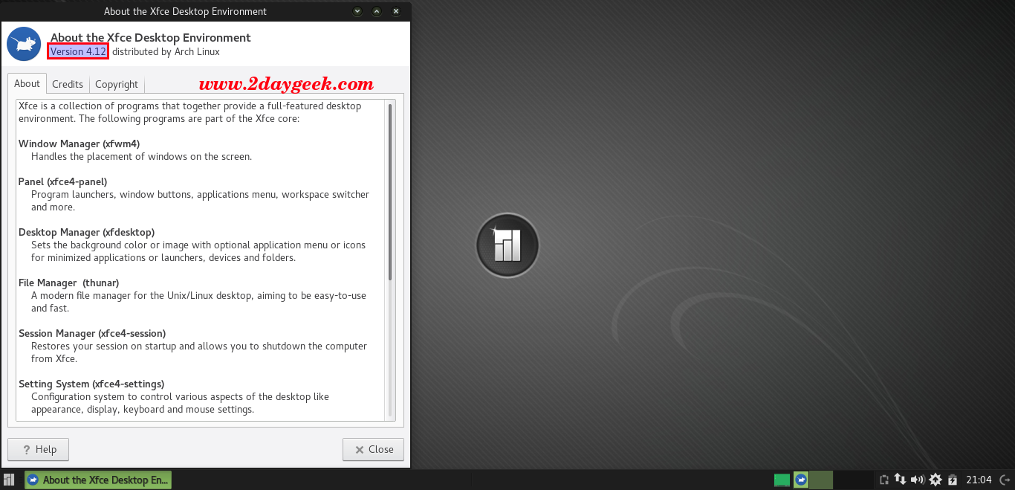The height and width of the screenshot is (490, 1015).
Task: Roll up window using title bar arrow
Action: [x=377, y=11]
